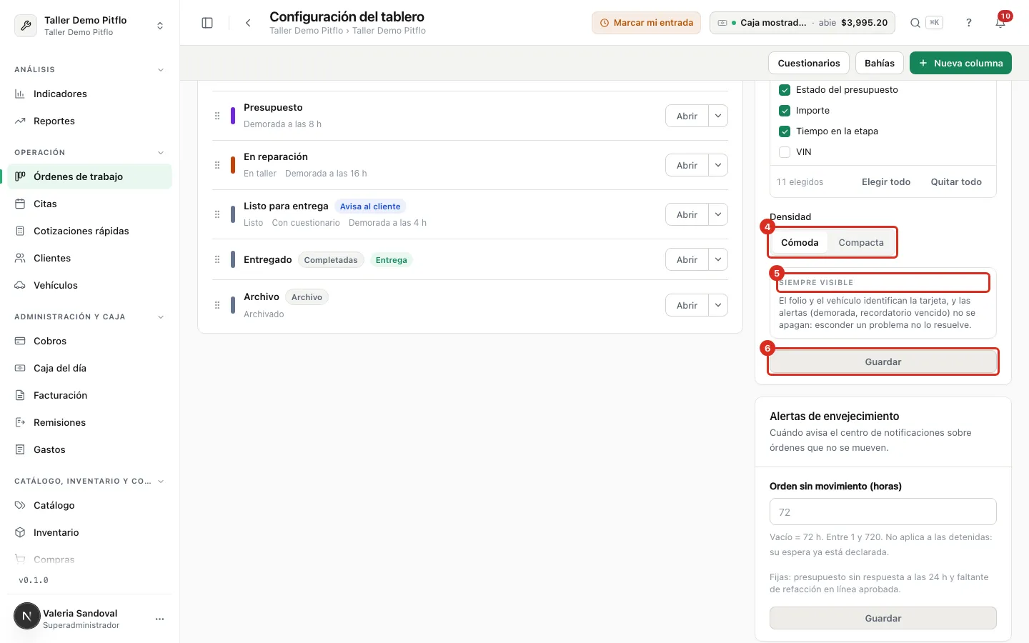
Task: Open dropdown arrow for En reparación row
Action: click(718, 165)
